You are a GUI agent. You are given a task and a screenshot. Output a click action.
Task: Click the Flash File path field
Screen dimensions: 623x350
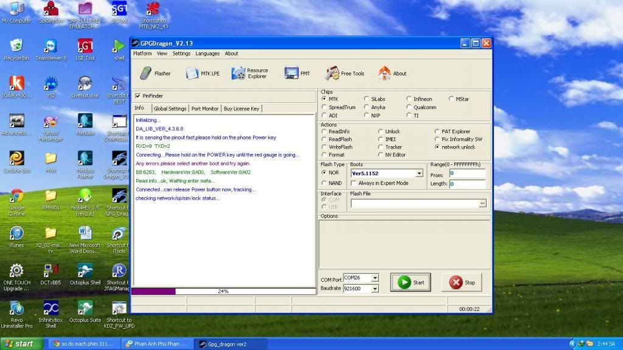(415, 204)
